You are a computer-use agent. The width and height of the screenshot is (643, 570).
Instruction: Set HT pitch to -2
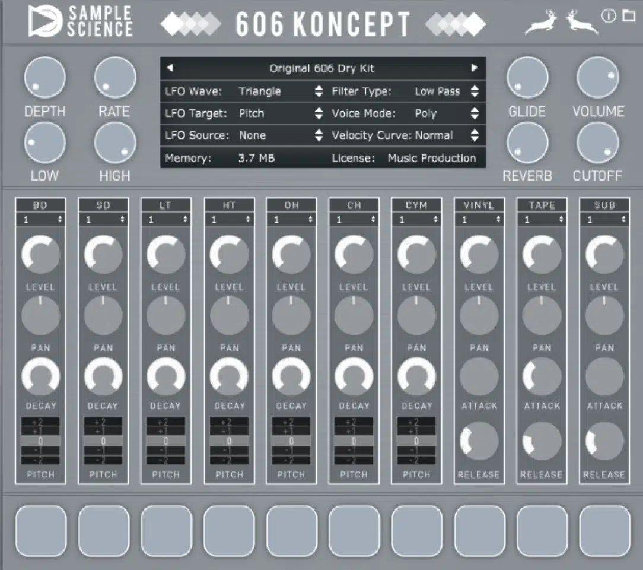point(229,460)
